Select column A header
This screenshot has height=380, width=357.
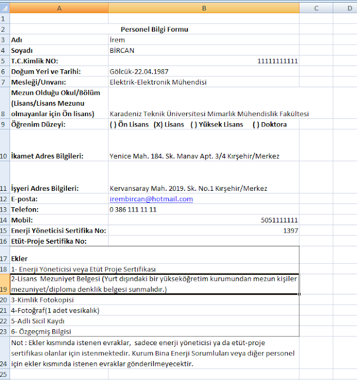point(59,8)
